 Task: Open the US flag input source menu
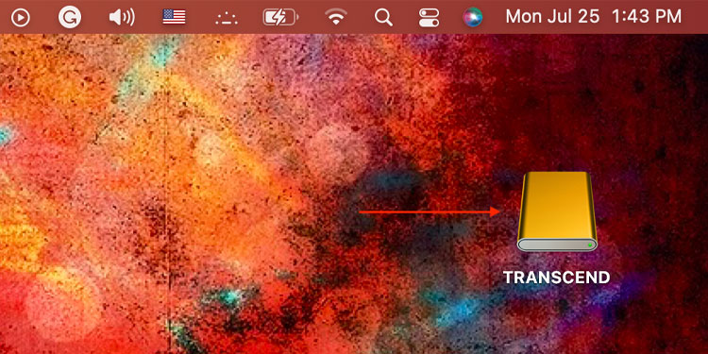[x=174, y=17]
